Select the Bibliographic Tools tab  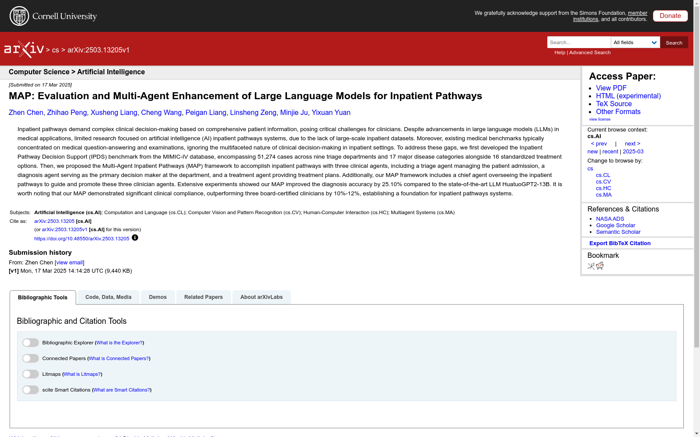(x=43, y=298)
